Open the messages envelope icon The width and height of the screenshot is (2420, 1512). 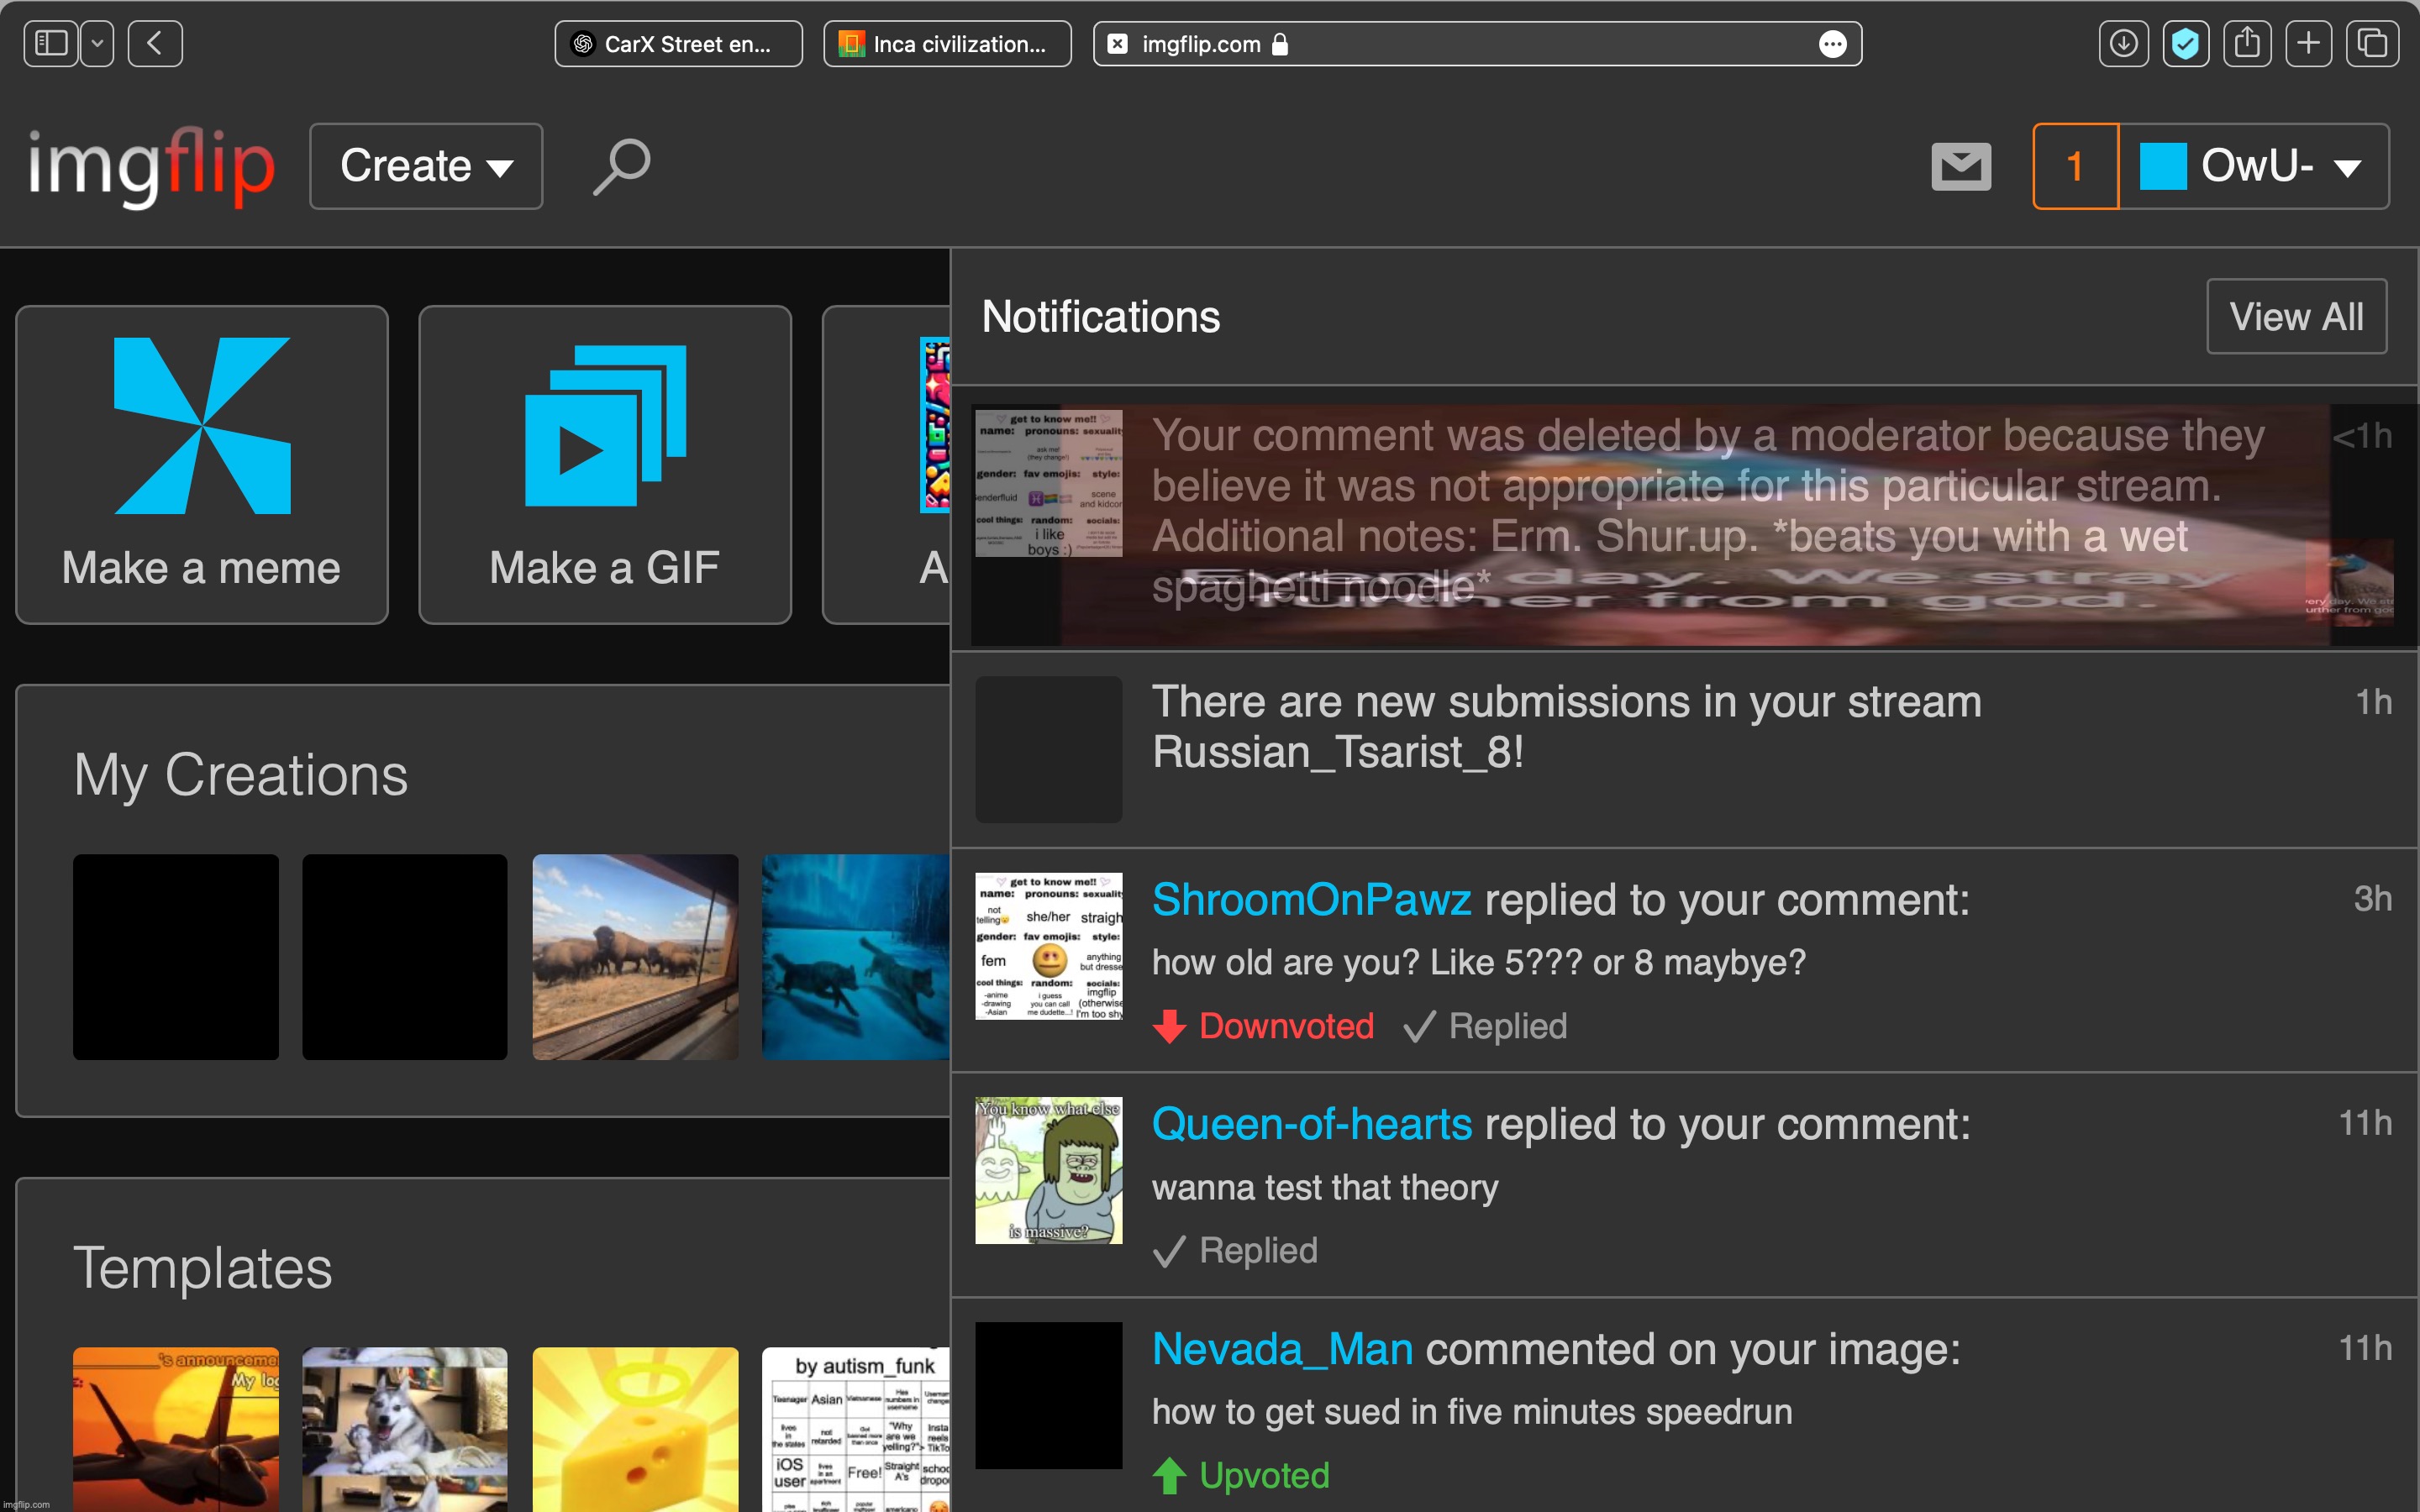(x=1961, y=166)
